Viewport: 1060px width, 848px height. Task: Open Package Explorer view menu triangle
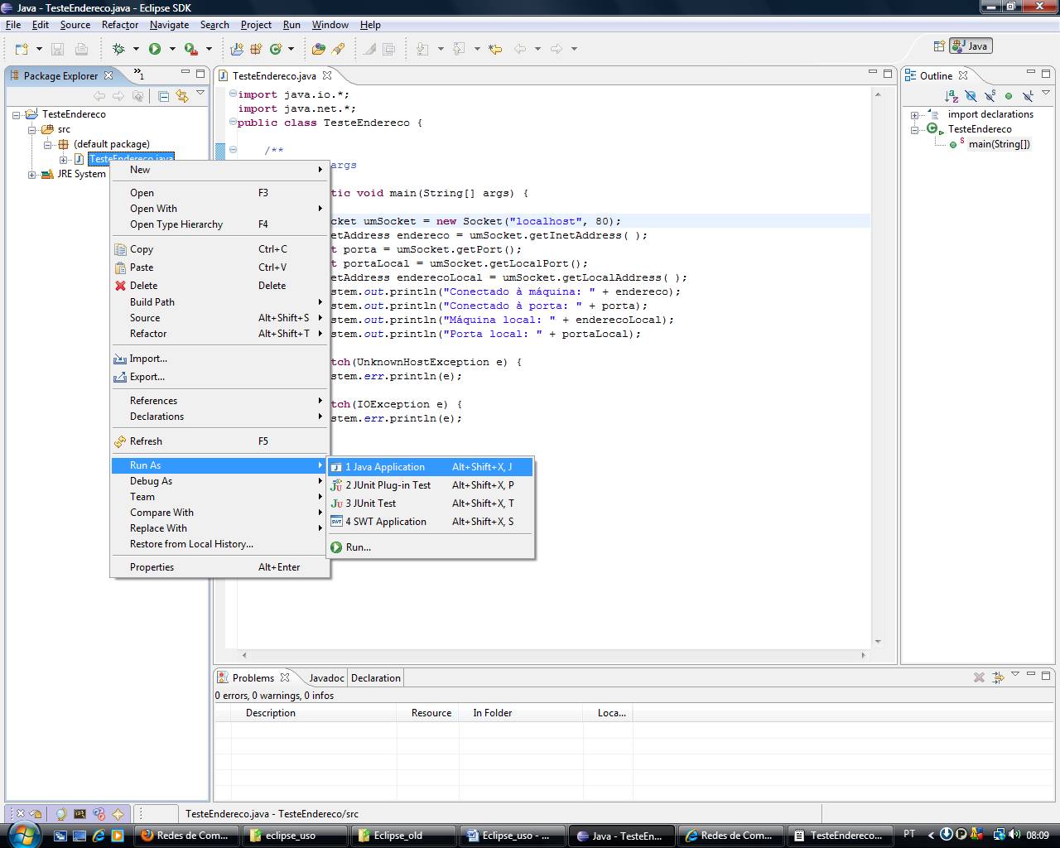pyautogui.click(x=200, y=94)
